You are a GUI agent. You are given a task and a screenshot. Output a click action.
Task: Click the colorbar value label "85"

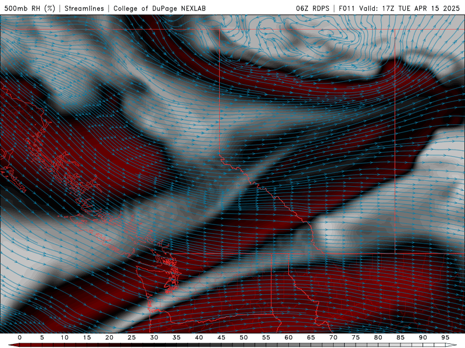click(400, 338)
